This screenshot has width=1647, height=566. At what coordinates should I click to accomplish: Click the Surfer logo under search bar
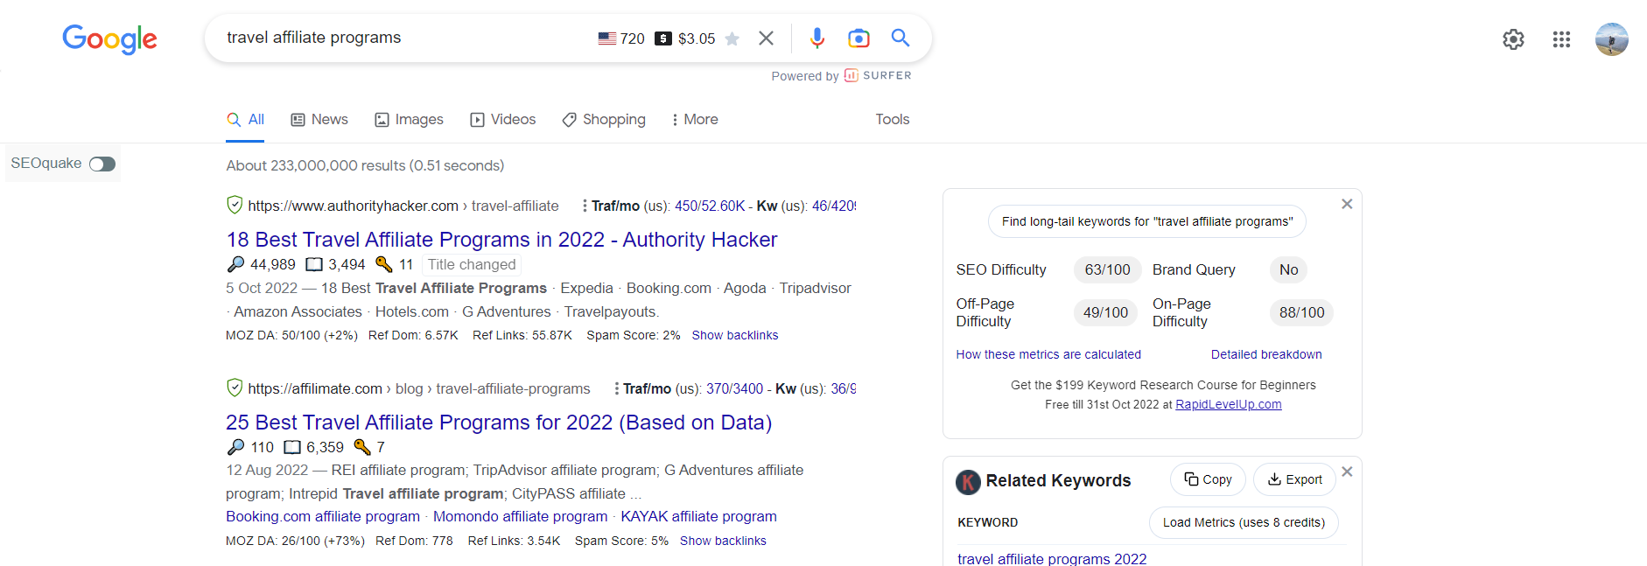(x=878, y=75)
